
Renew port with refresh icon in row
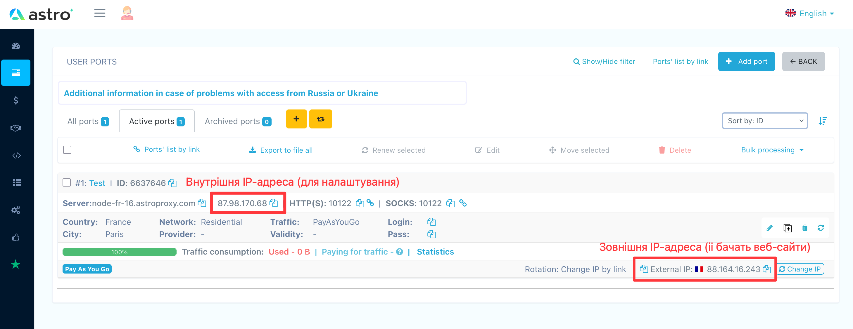click(x=821, y=228)
